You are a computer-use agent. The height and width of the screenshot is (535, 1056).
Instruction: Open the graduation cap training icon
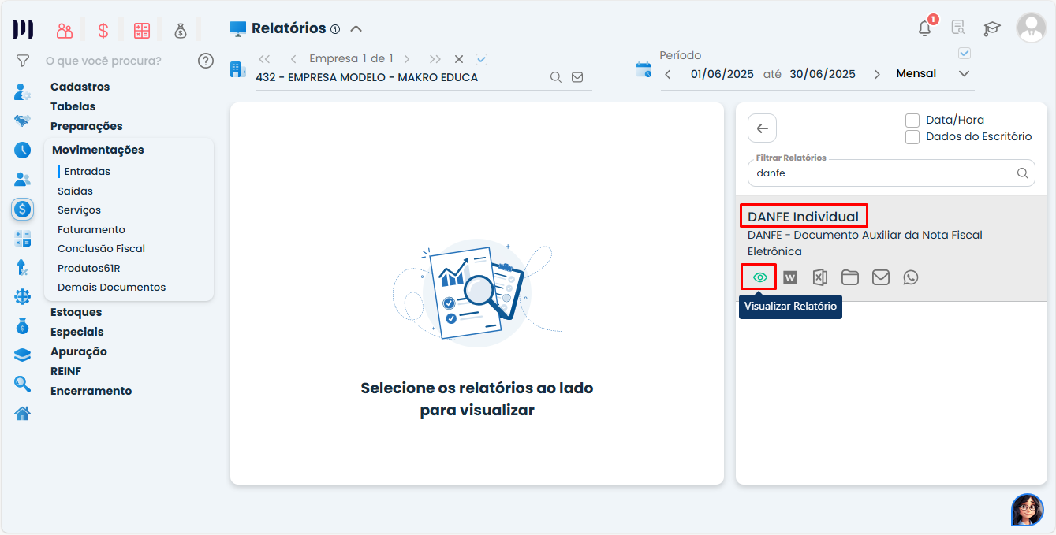pos(992,28)
